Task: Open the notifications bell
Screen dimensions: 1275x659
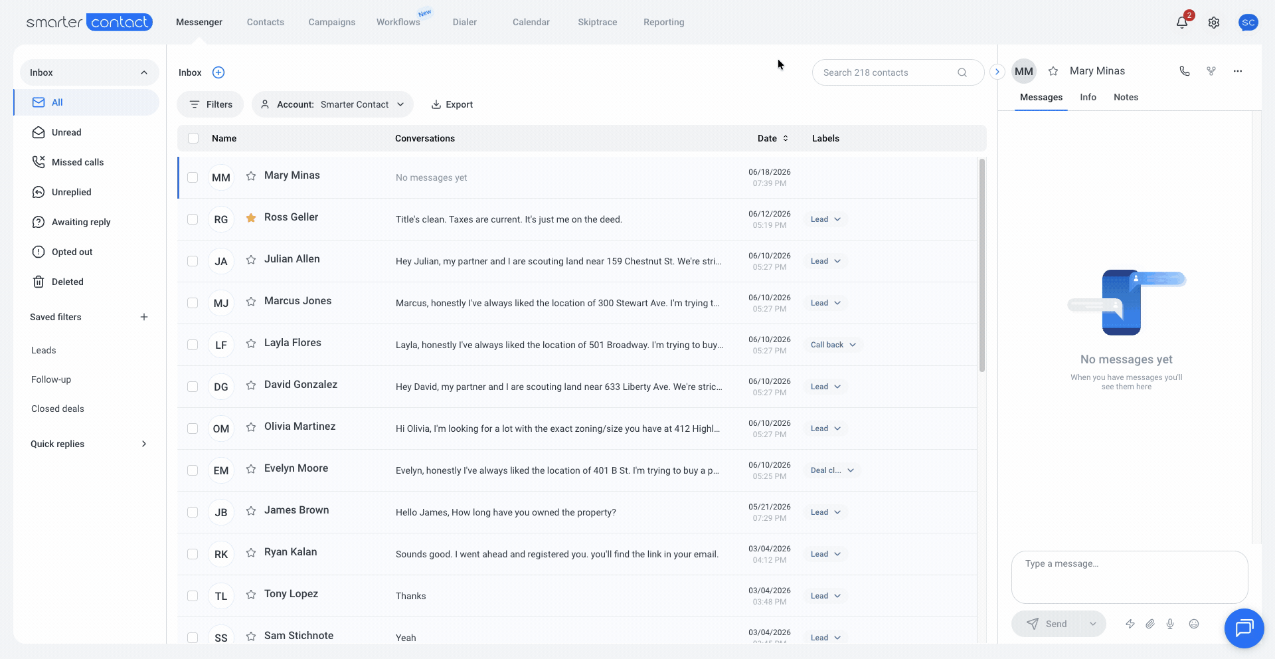Action: pyautogui.click(x=1182, y=23)
